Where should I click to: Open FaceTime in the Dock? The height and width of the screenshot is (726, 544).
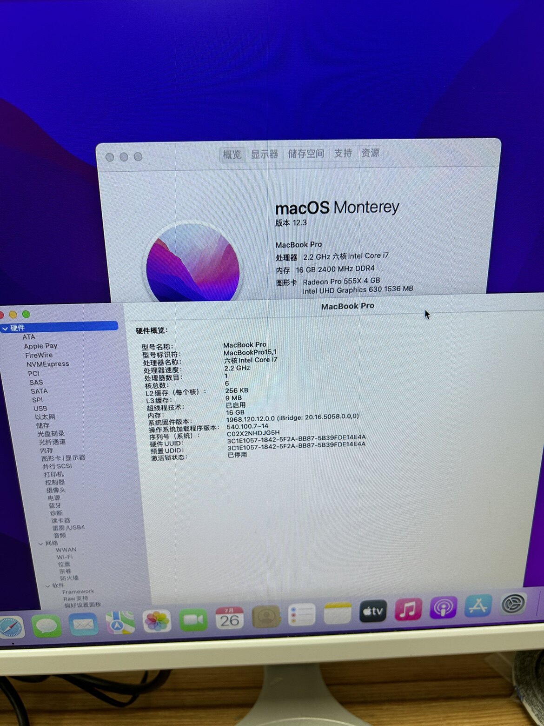click(193, 619)
